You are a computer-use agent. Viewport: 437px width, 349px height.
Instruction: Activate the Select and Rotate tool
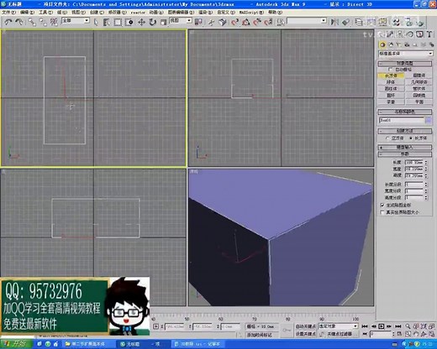click(153, 22)
